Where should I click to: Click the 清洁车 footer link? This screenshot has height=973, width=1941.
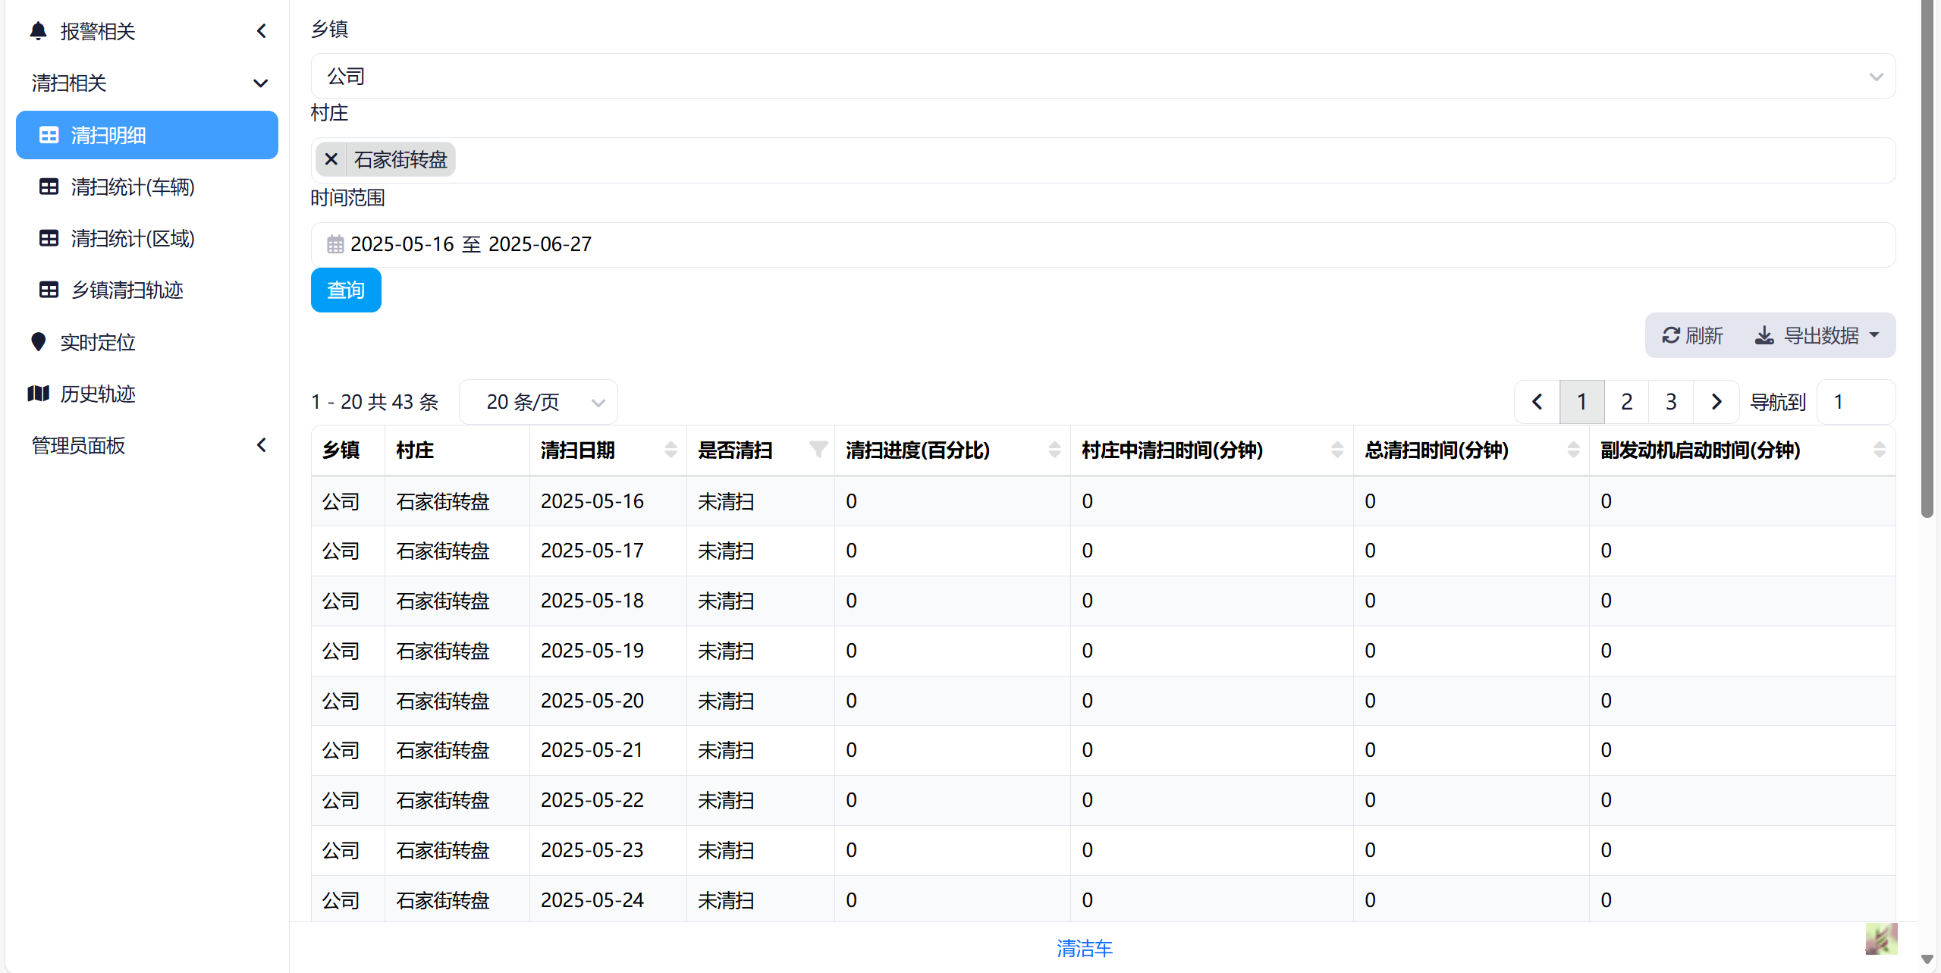(x=1084, y=948)
